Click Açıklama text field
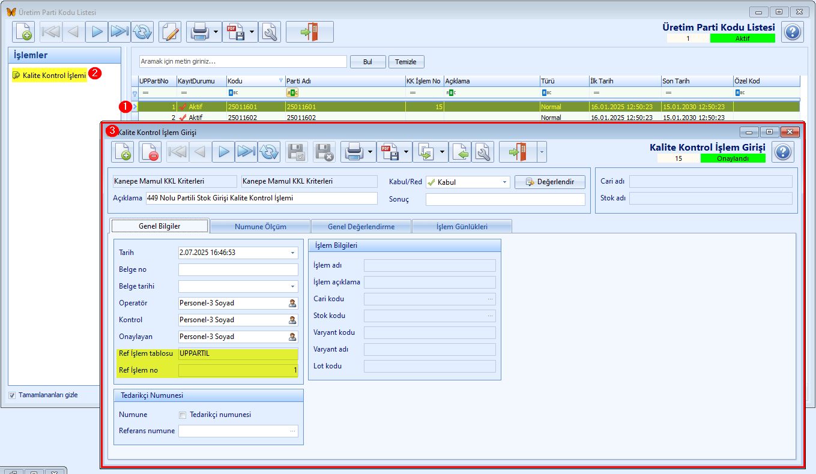This screenshot has height=474, width=816. (261, 198)
